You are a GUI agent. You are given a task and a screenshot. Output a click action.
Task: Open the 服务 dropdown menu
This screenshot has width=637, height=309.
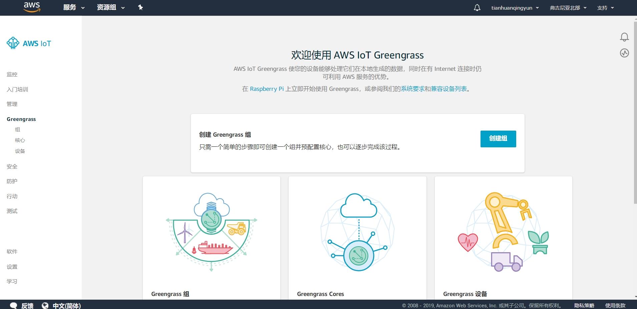[73, 7]
